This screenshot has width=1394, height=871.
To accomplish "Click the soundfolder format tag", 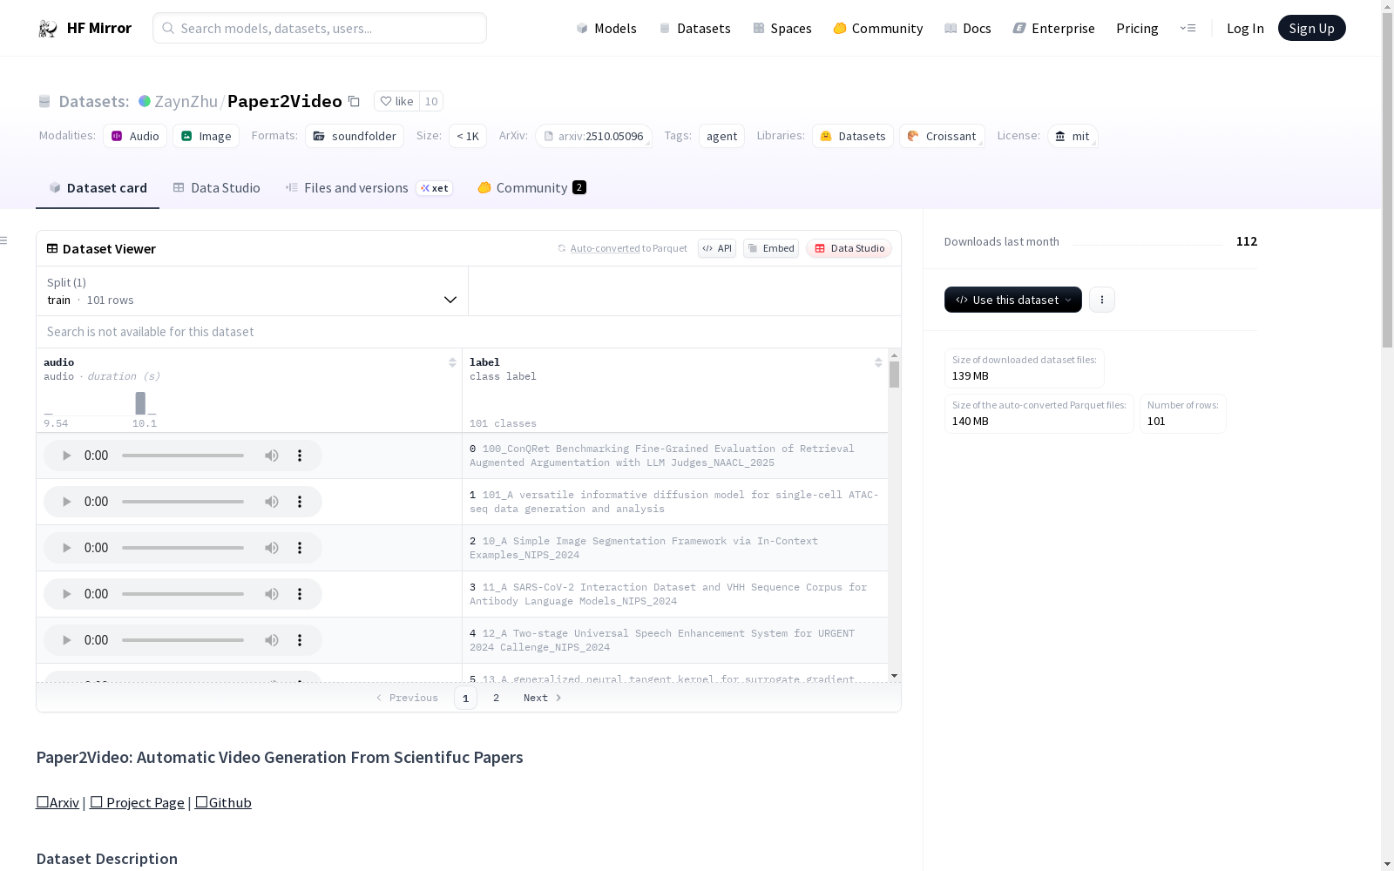I will click(355, 136).
